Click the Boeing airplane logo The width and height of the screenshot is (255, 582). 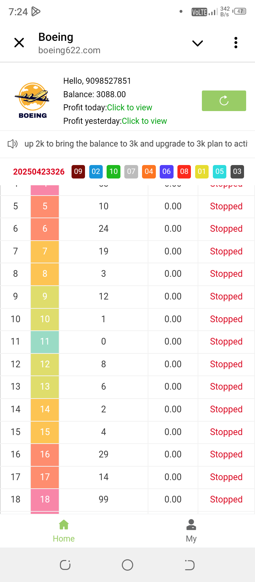pos(33,100)
